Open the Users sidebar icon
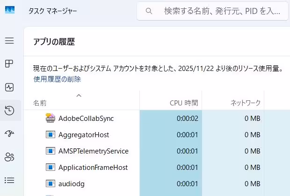 pyautogui.click(x=9, y=157)
